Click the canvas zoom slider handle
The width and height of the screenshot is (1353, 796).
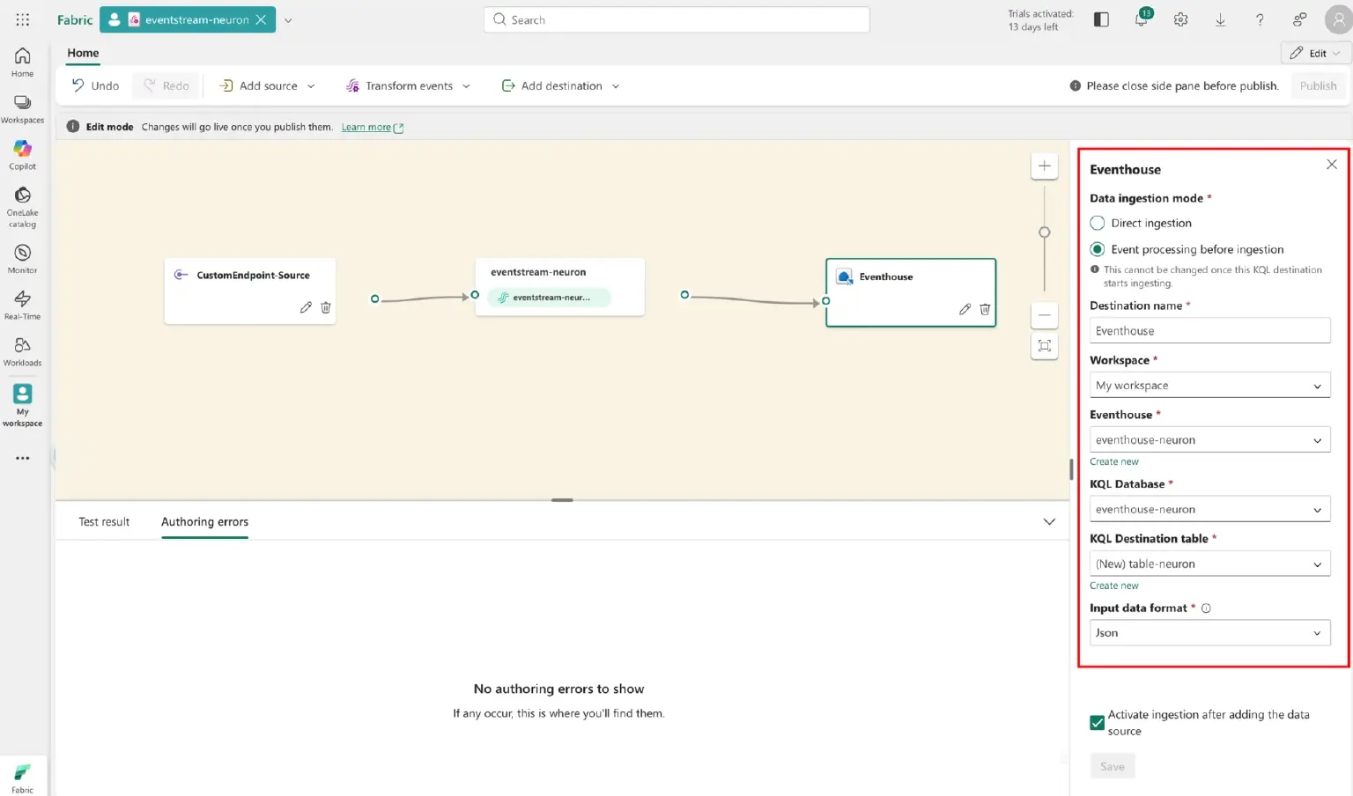[1045, 232]
